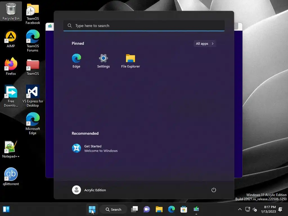Click the Start button on taskbar

tap(92, 209)
